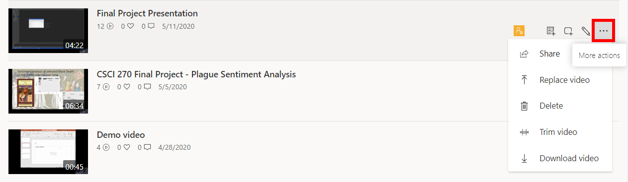
Task: Click the add to channel icon
Action: pyautogui.click(x=568, y=31)
